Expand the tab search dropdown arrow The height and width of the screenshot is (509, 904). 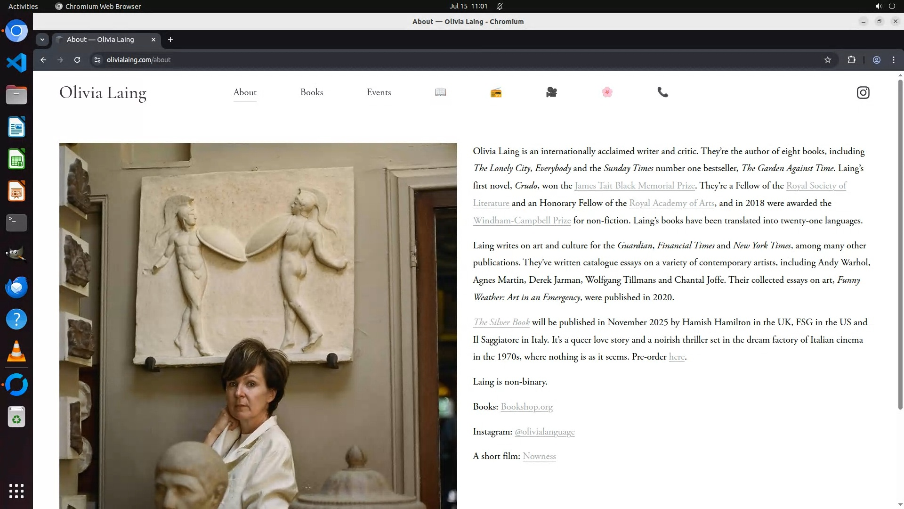click(42, 40)
